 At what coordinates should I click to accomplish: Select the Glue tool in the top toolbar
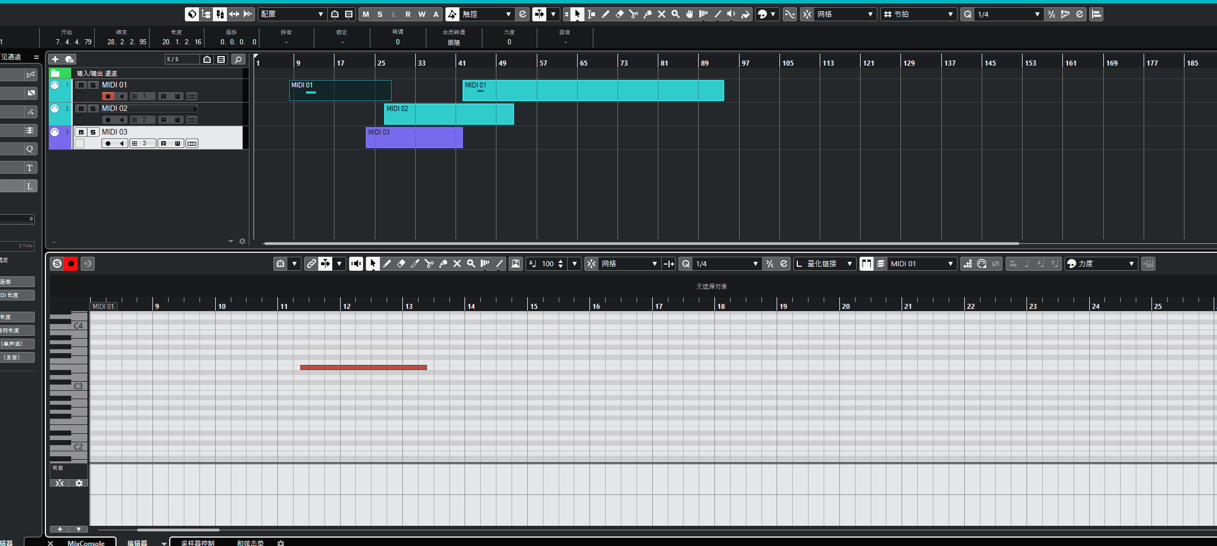click(648, 15)
